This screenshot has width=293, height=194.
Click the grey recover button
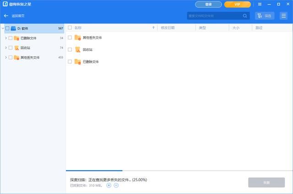coord(266,183)
